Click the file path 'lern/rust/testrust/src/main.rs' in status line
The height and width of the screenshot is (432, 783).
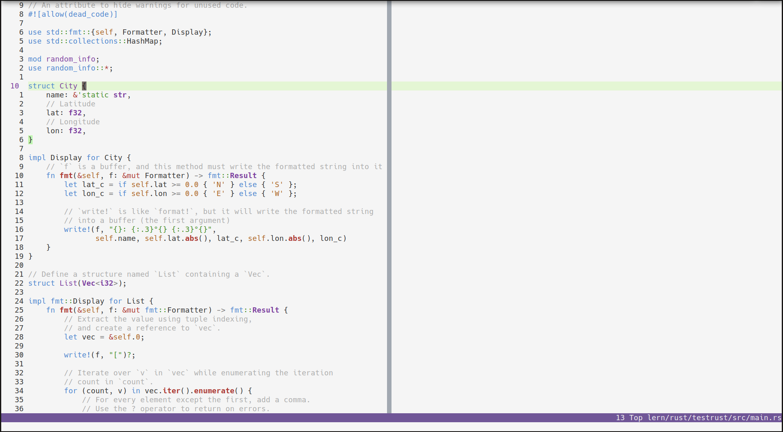pos(714,418)
